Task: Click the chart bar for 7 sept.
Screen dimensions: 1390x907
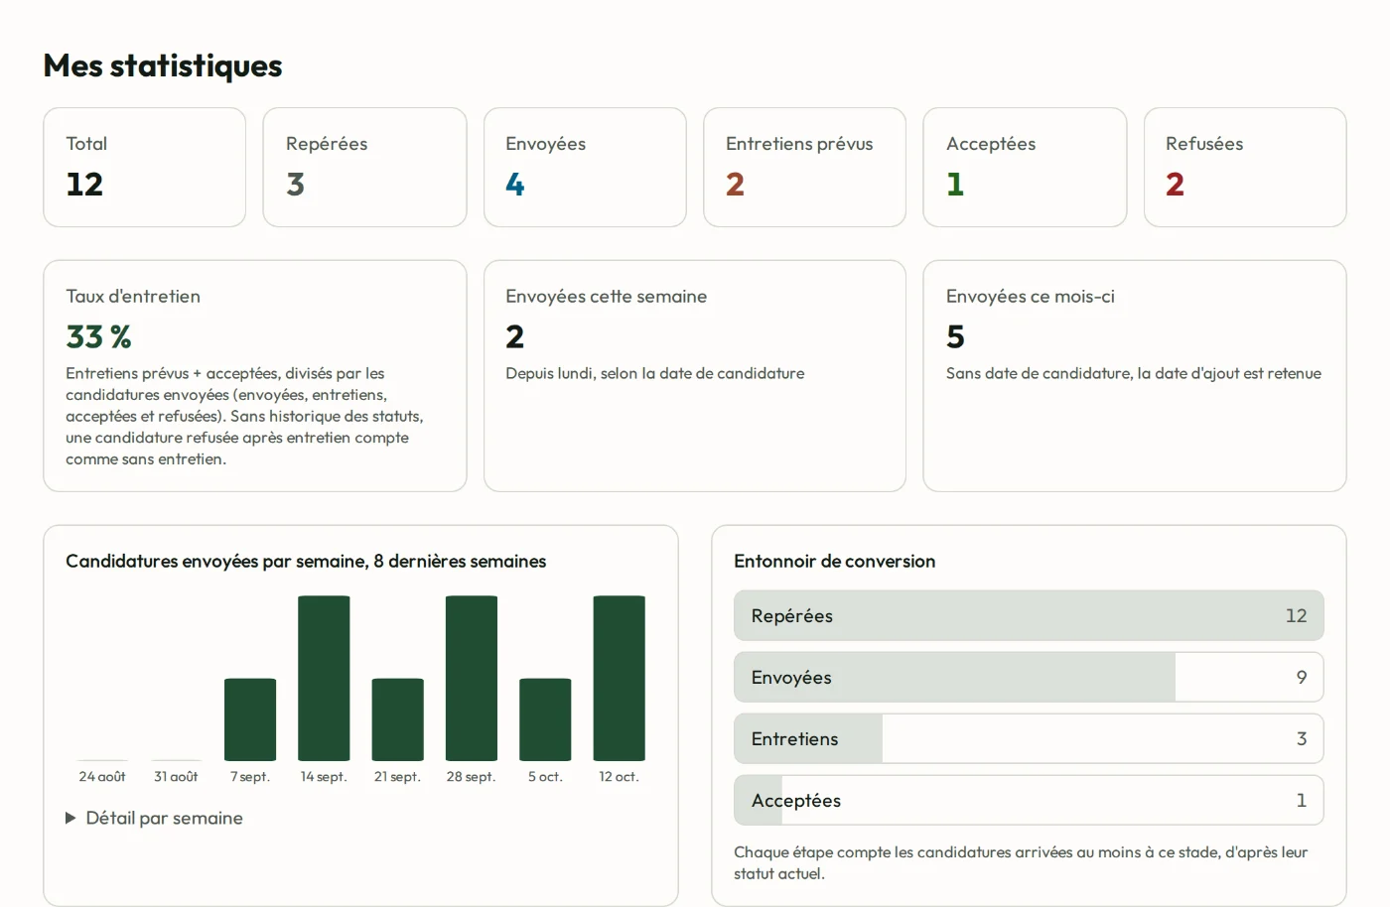Action: [x=250, y=719]
